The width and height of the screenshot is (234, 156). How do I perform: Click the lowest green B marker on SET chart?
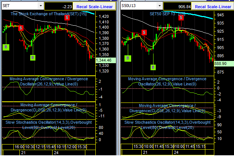[33, 58]
